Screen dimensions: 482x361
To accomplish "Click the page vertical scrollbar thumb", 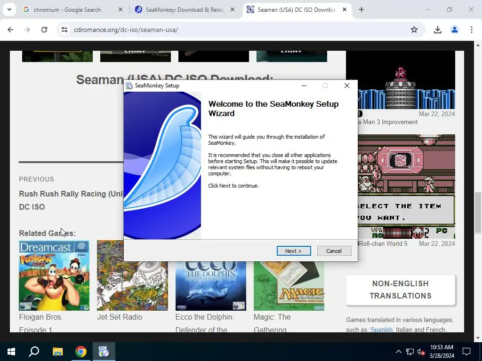I will (x=478, y=212).
